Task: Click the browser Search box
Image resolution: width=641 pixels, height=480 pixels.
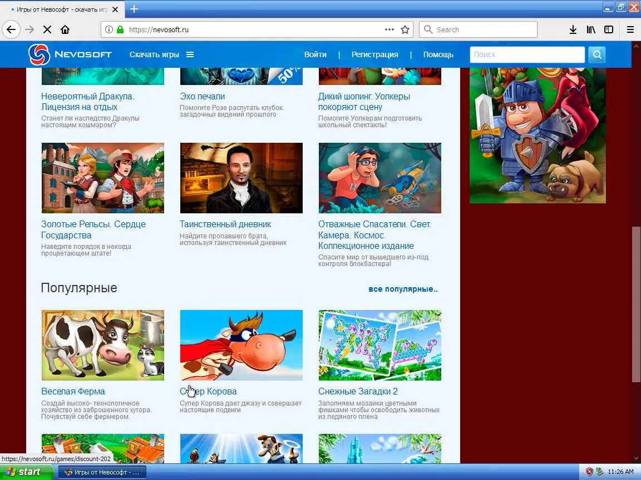Action: pyautogui.click(x=478, y=29)
